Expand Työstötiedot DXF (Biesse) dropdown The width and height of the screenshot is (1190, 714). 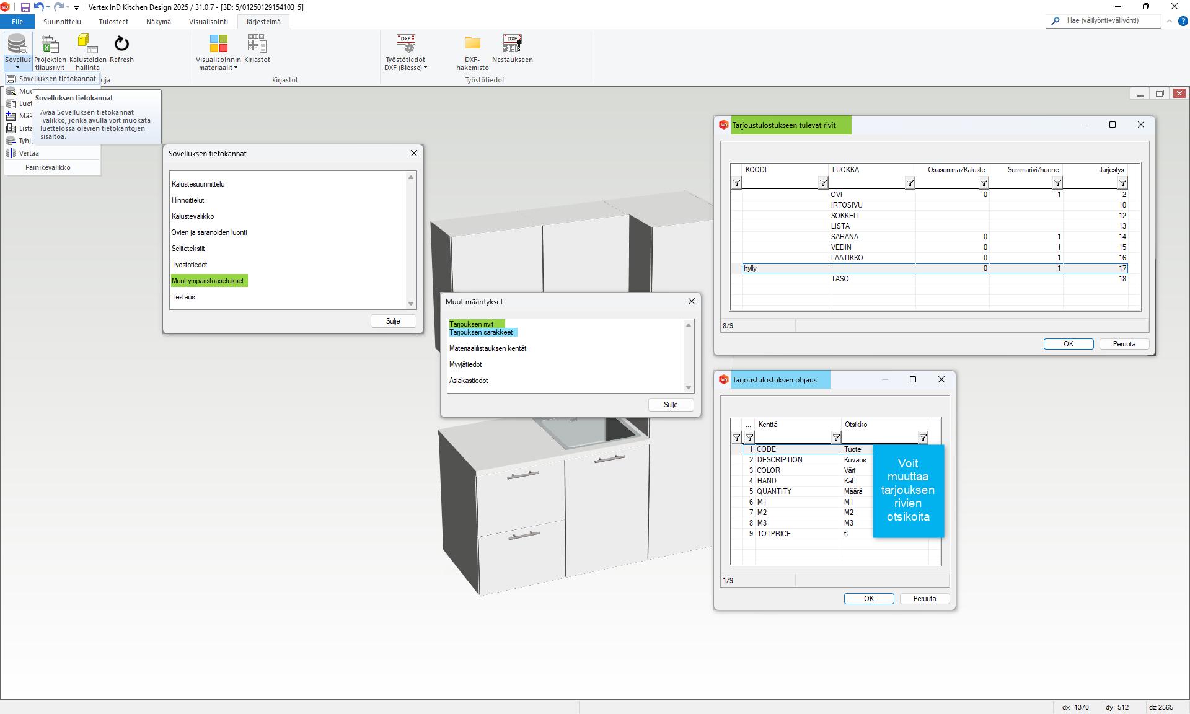coord(425,68)
